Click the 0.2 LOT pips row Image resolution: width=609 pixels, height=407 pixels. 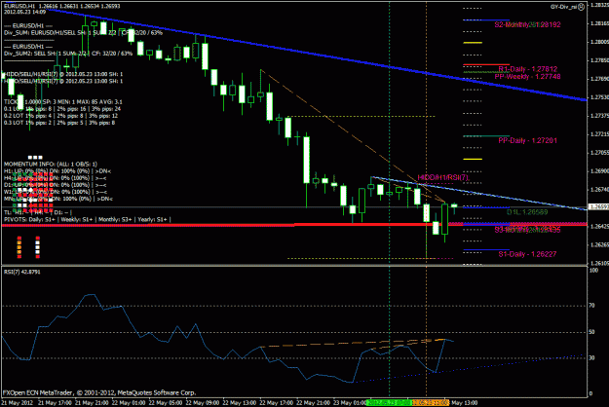[60, 116]
